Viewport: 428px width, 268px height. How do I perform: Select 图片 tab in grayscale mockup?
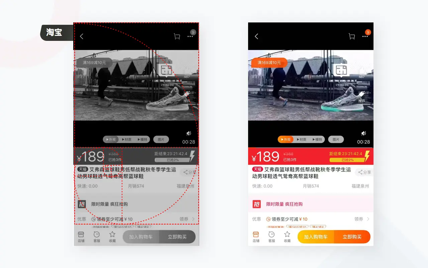click(161, 139)
